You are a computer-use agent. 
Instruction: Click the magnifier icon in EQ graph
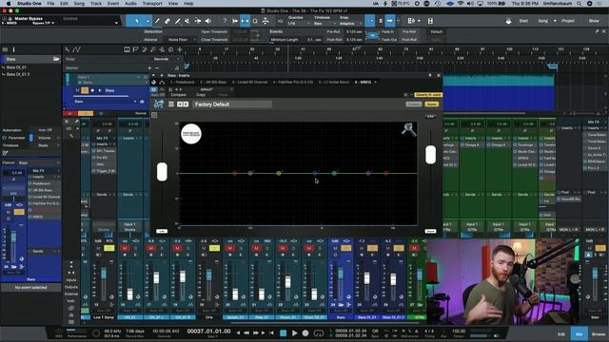pos(408,129)
